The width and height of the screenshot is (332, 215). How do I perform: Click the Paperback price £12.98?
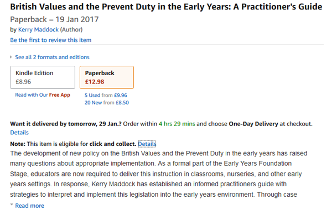(x=95, y=82)
